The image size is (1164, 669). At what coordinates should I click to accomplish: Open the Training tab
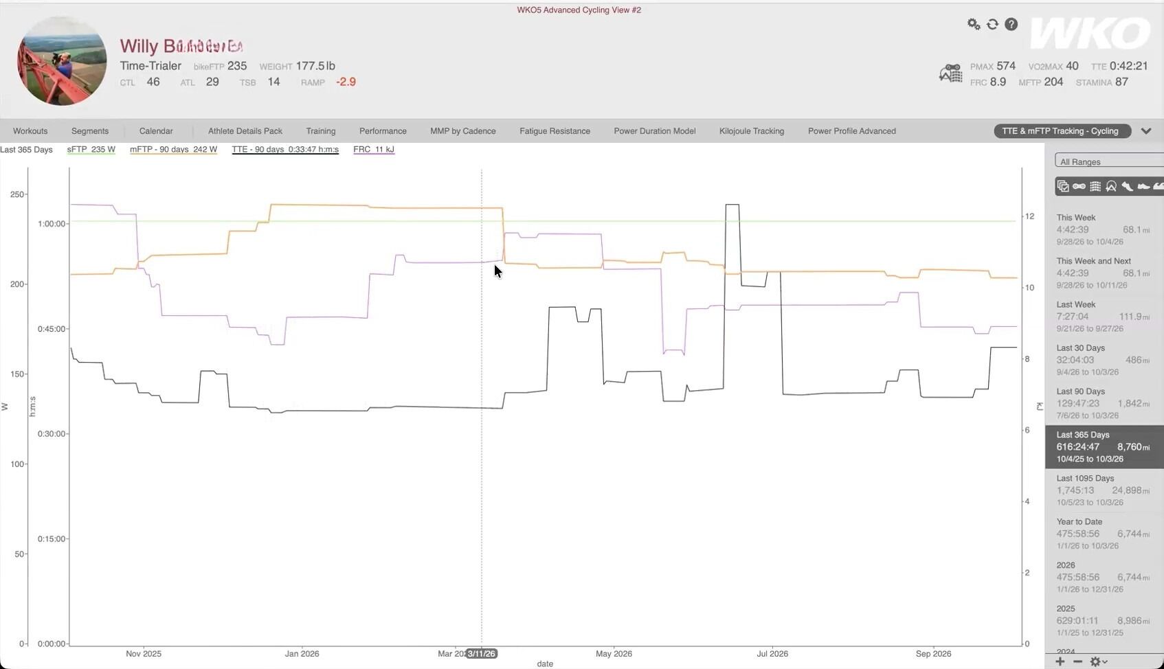[x=321, y=131]
